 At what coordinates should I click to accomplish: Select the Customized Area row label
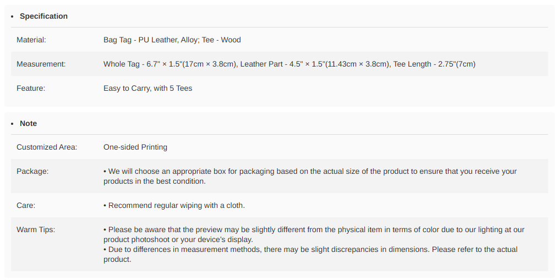pyautogui.click(x=47, y=147)
